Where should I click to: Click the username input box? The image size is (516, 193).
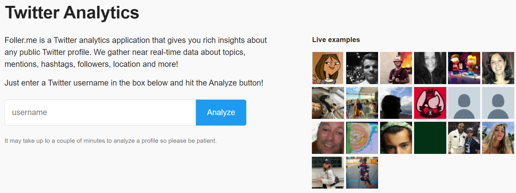(x=100, y=112)
